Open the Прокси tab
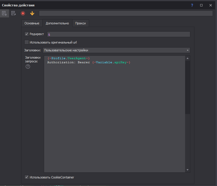Viewport: 217px width, 186px height. coord(80,23)
